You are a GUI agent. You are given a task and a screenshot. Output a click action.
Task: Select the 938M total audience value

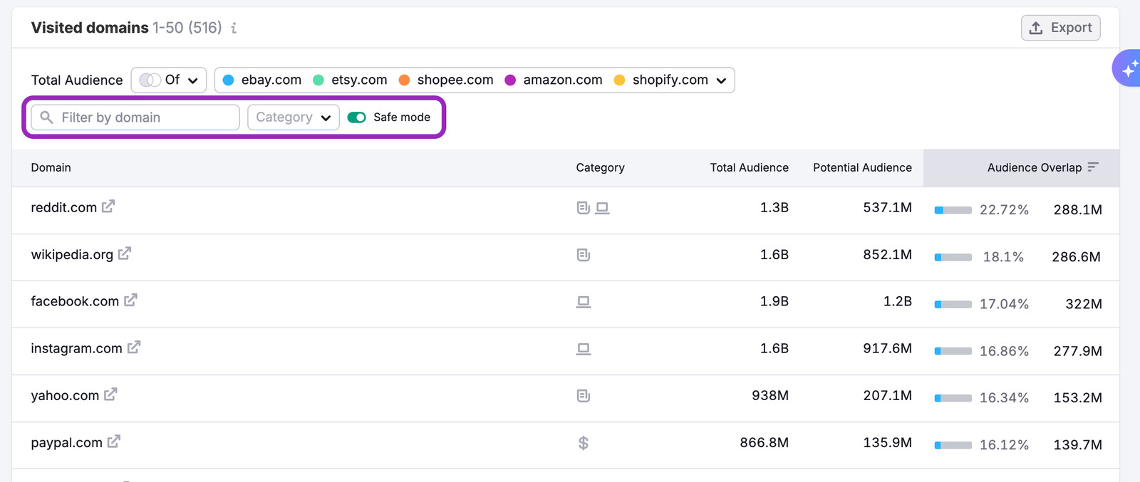(x=769, y=395)
